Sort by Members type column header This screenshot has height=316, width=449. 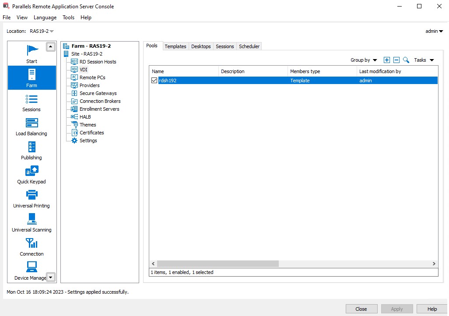pyautogui.click(x=322, y=71)
